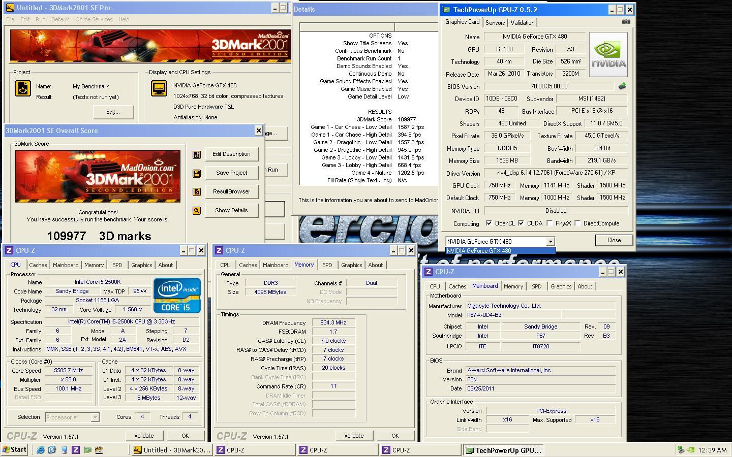Click the Edit... button in Project section

113,112
